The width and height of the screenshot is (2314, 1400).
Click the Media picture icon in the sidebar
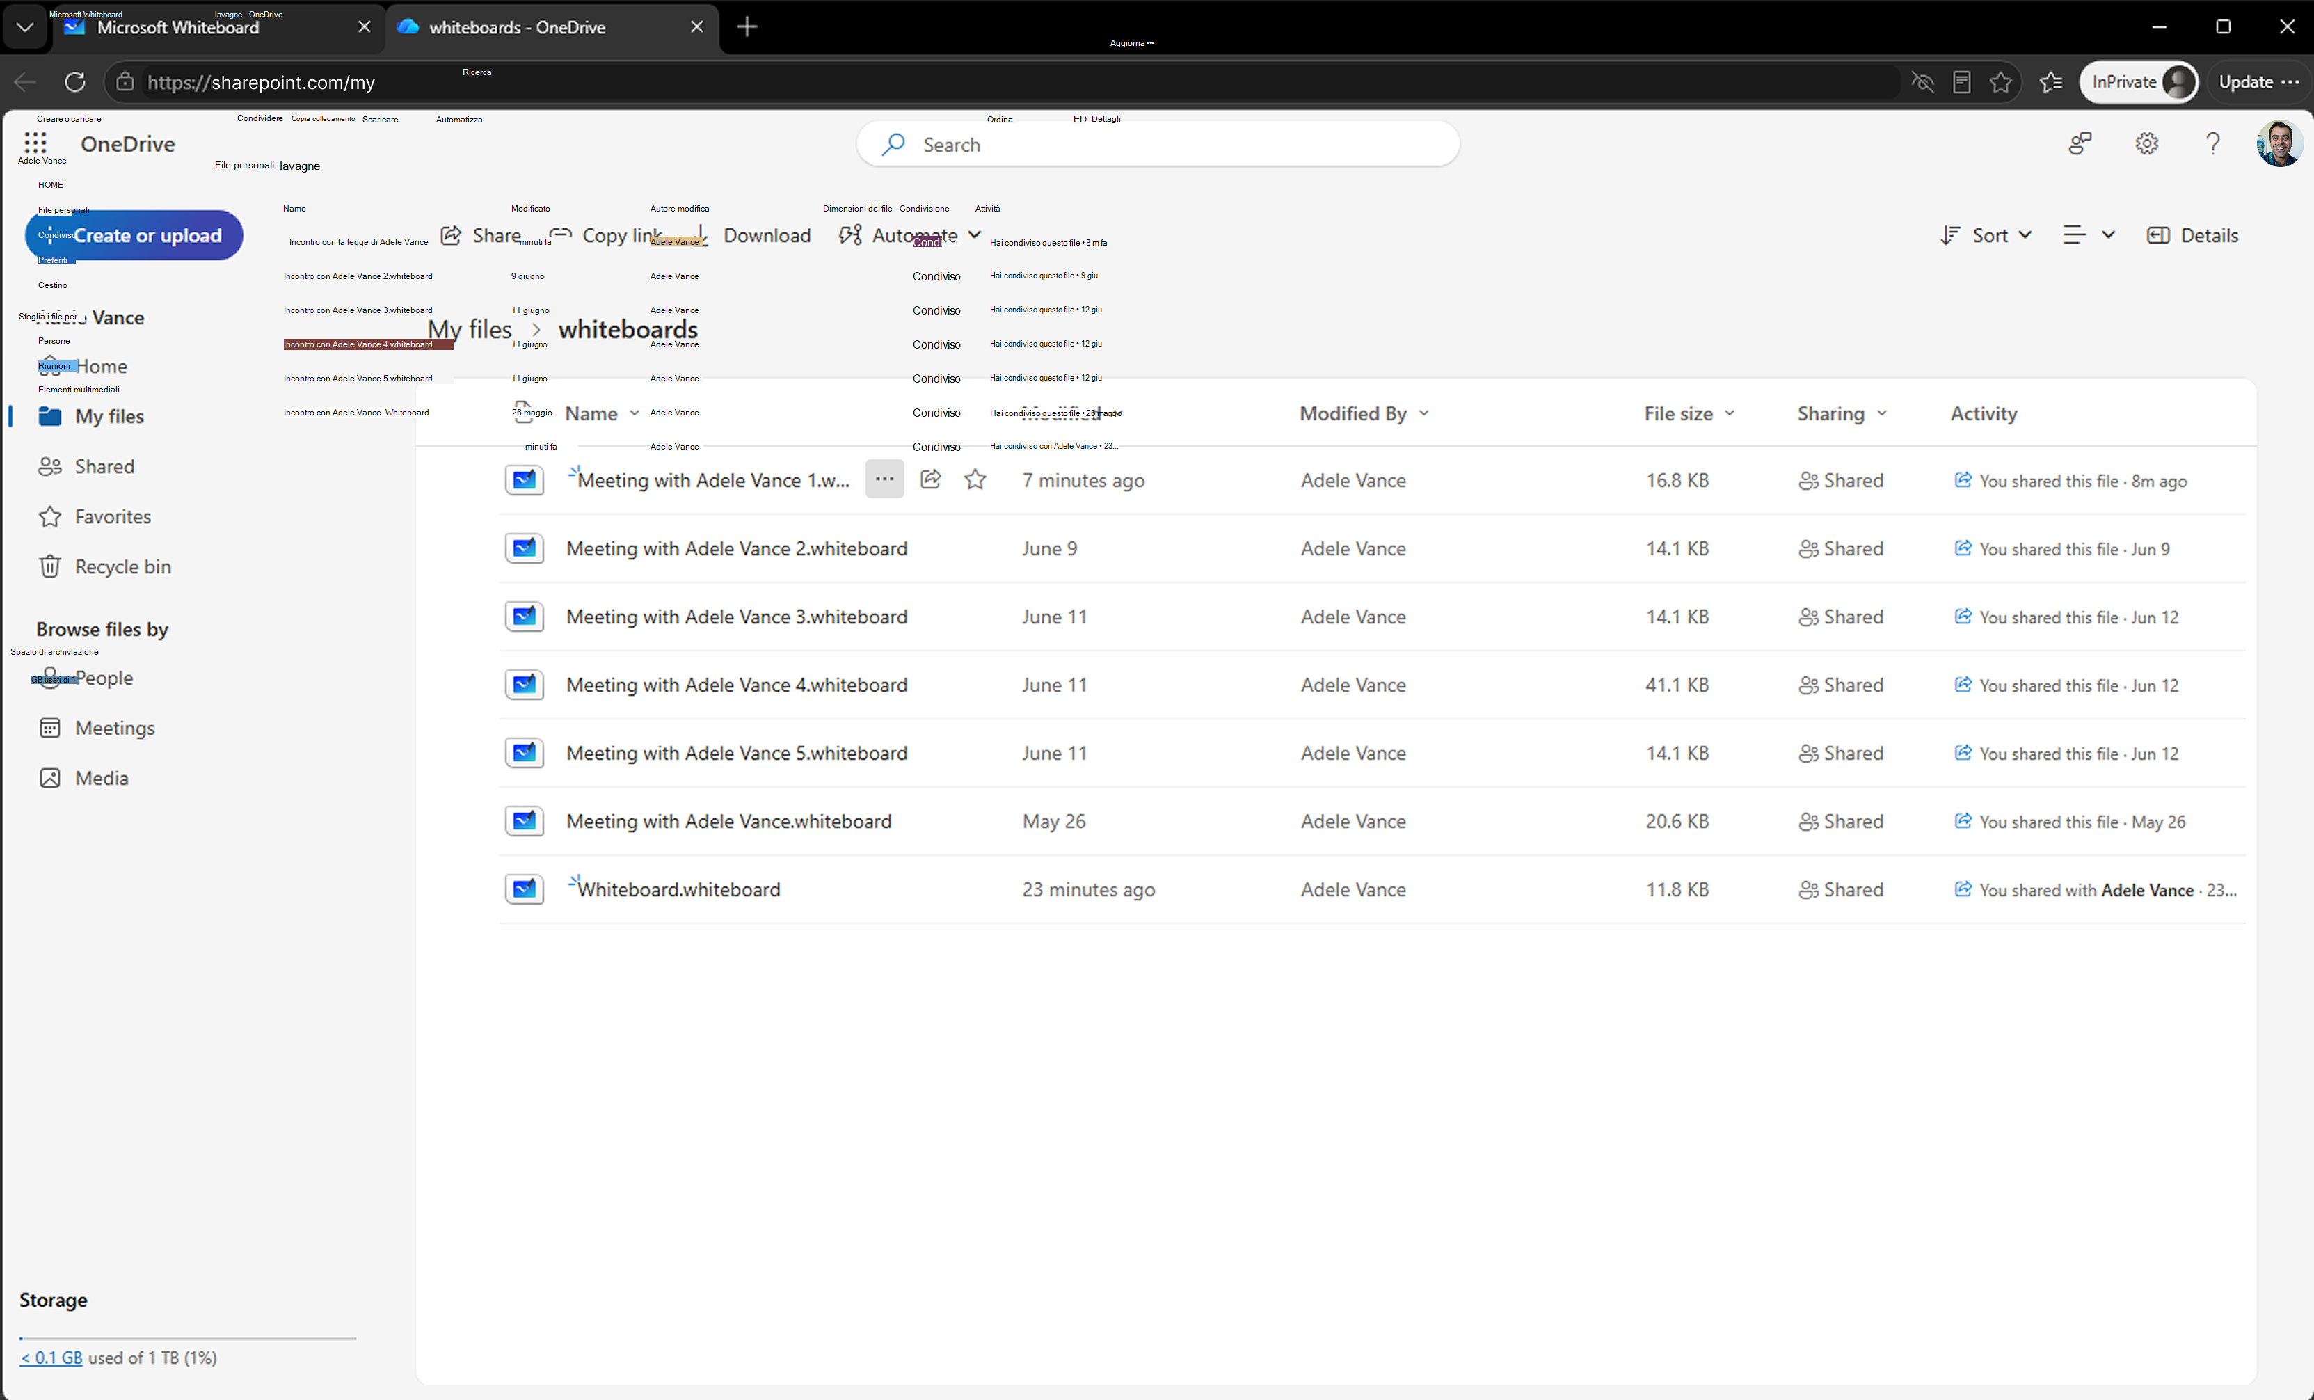(x=50, y=777)
